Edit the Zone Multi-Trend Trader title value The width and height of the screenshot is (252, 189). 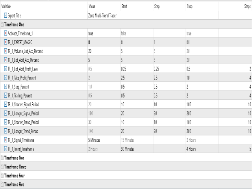102,16
